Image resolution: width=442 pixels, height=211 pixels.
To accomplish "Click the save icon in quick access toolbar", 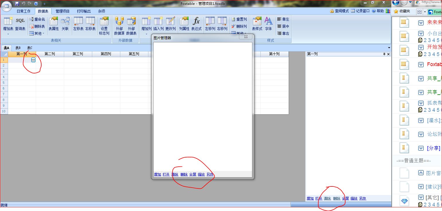I will pos(17,4).
